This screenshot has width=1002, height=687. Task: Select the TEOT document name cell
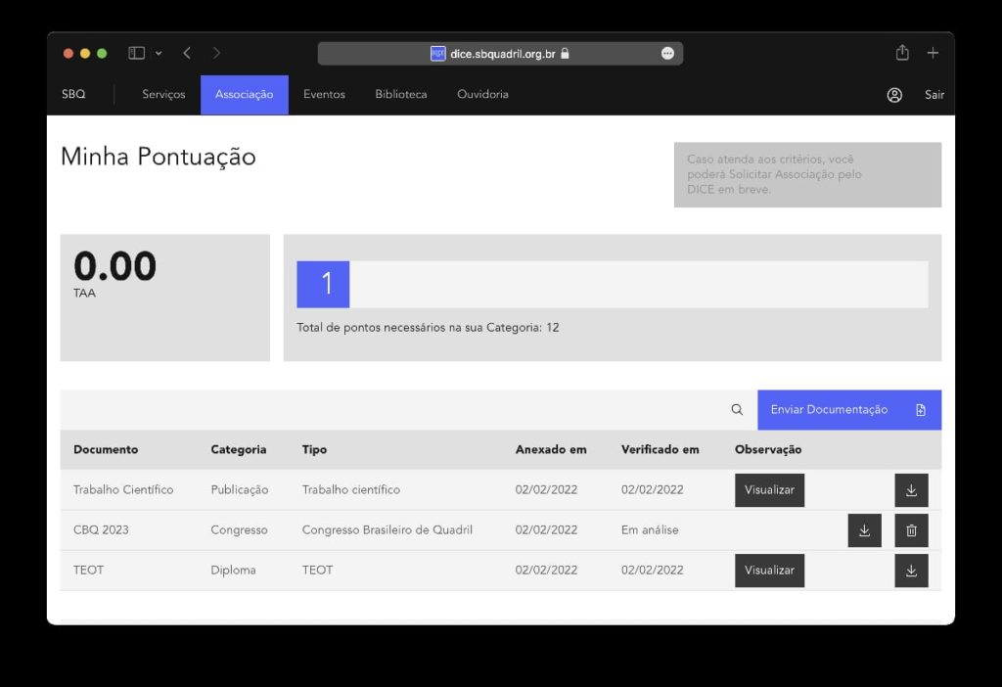pyautogui.click(x=88, y=570)
